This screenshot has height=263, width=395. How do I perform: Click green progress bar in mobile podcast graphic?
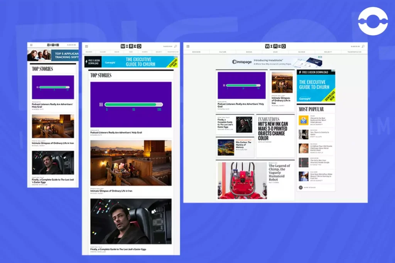54,87
